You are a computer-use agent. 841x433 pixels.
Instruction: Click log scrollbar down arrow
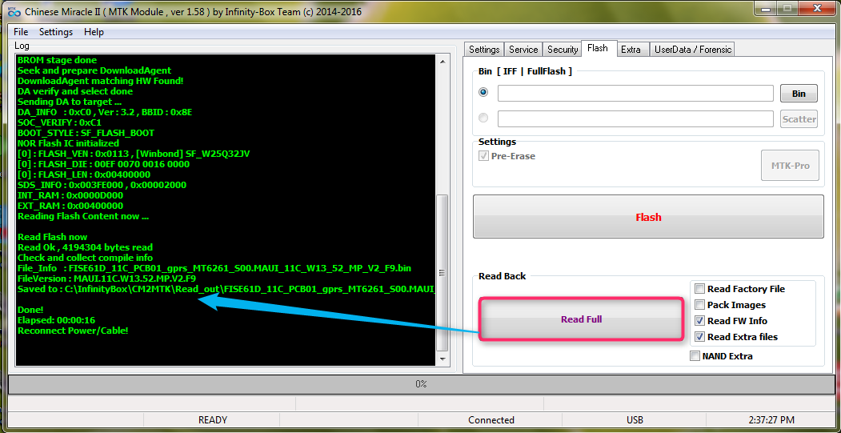click(x=443, y=359)
